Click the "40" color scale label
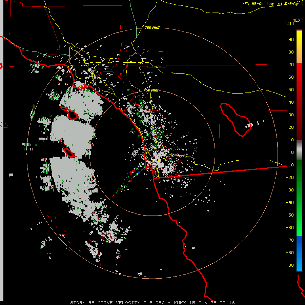 (x=291, y=102)
